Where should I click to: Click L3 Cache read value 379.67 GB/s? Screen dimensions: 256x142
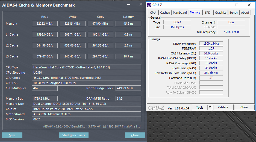coord(45,56)
